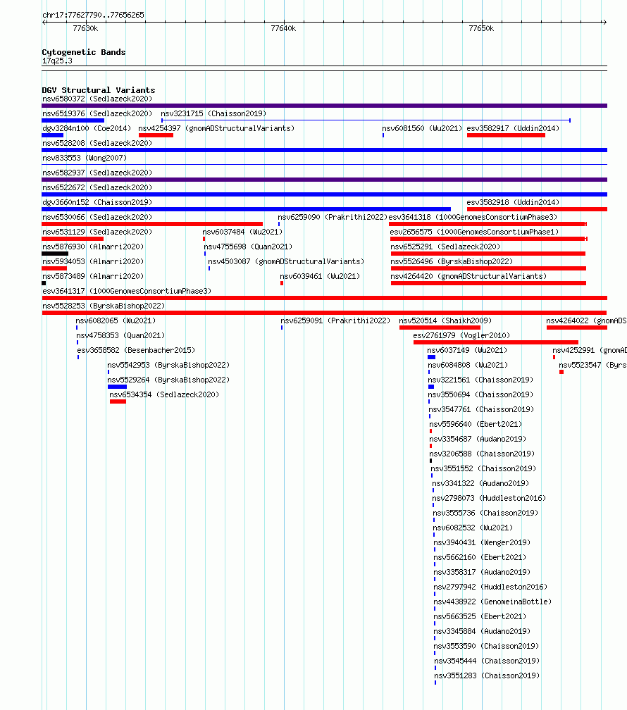The height and width of the screenshot is (710, 627).
Task: Select esv3582918 (Uddin2014) label
Action: pos(513,202)
